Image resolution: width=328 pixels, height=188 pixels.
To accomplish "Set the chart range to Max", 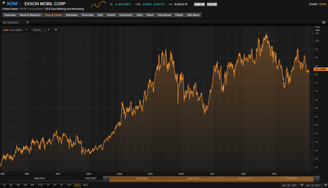I will coord(85,185).
